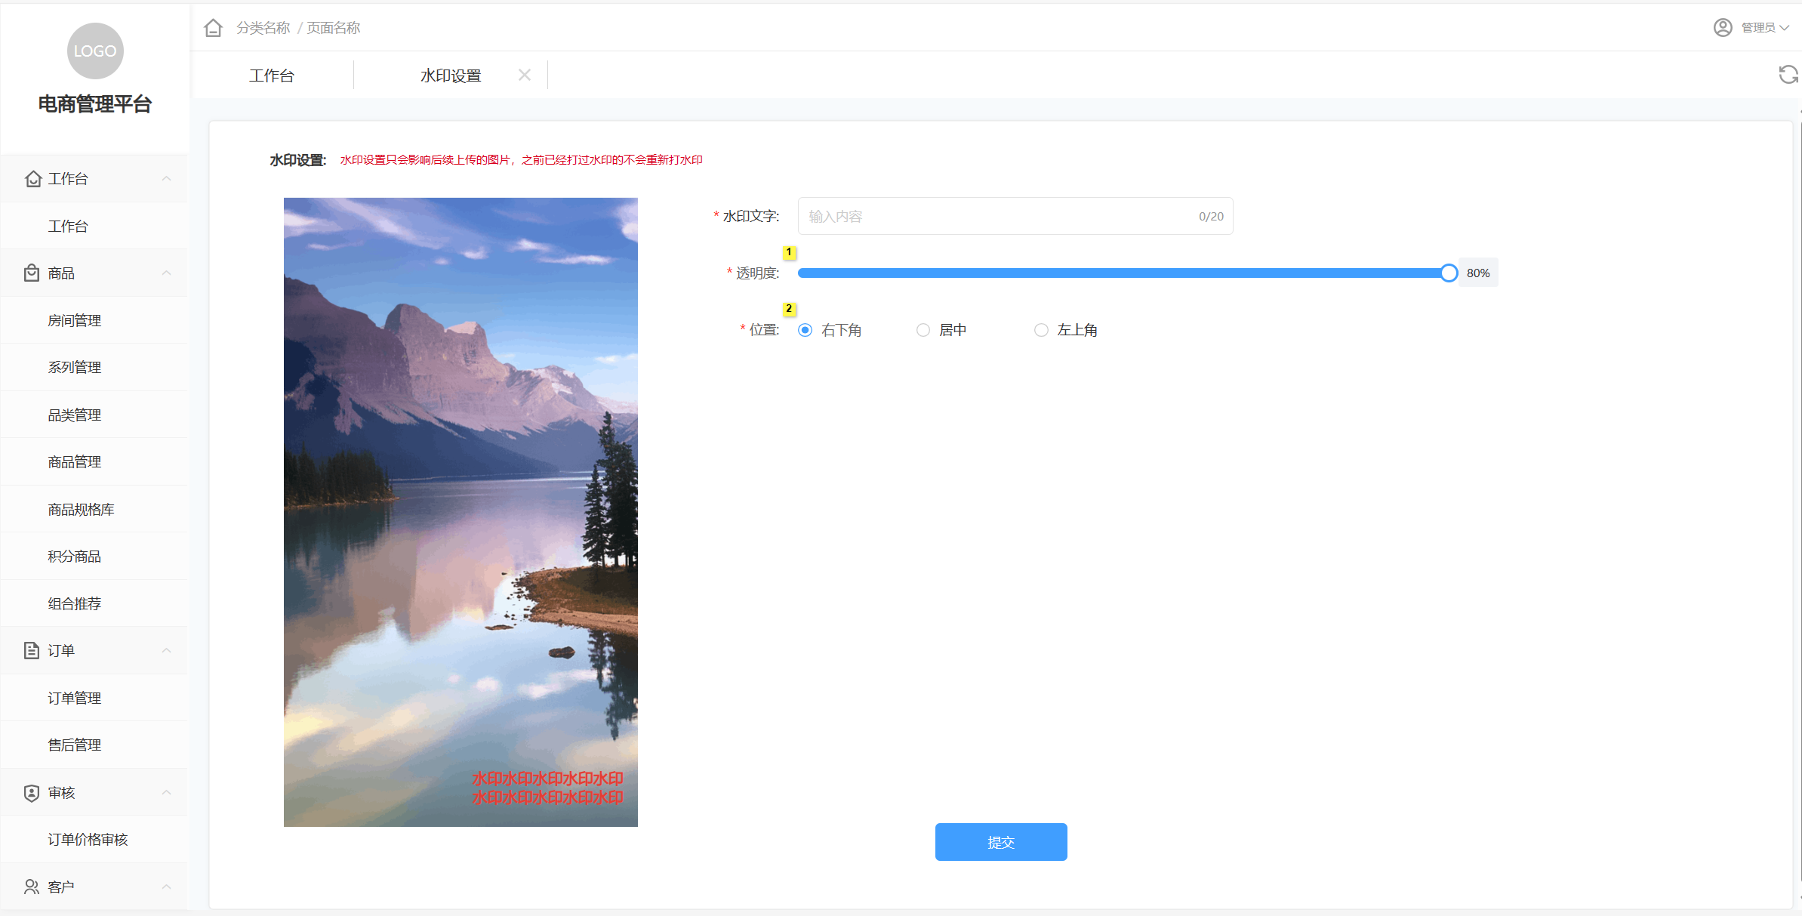Open 售后管理 in sidebar

point(94,745)
